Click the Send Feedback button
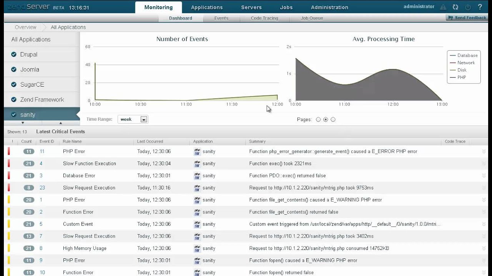This screenshot has width=492, height=276. [x=467, y=18]
